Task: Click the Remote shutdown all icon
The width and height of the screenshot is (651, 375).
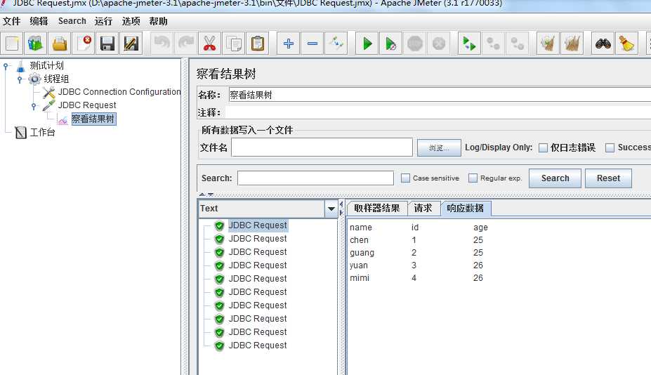Action: coord(518,44)
